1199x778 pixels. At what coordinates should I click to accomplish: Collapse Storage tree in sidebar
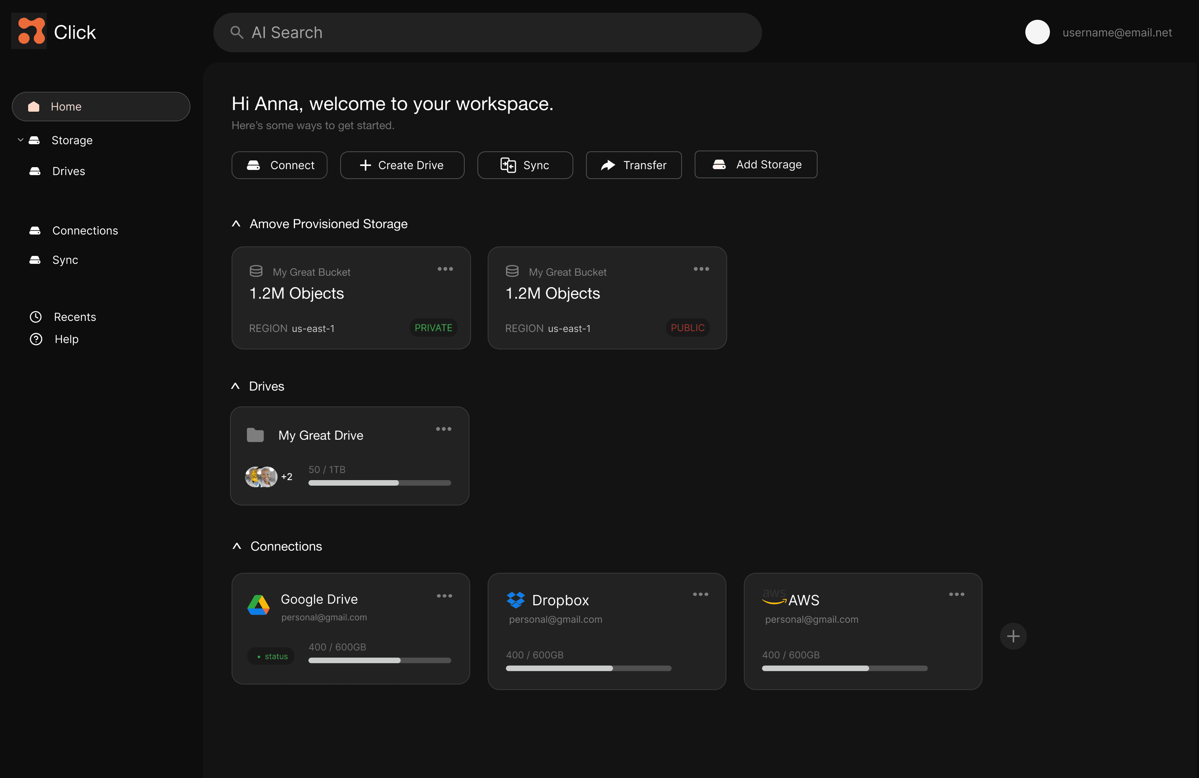21,140
